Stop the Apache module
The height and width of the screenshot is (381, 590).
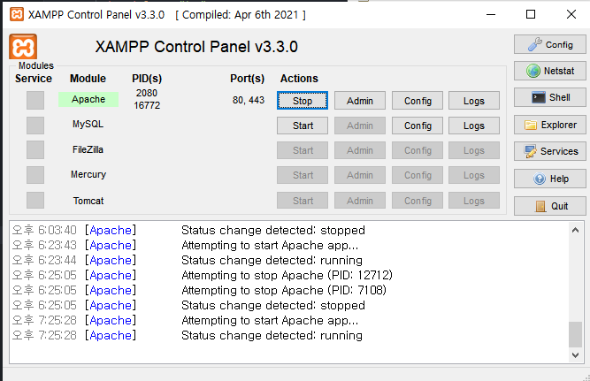[303, 101]
